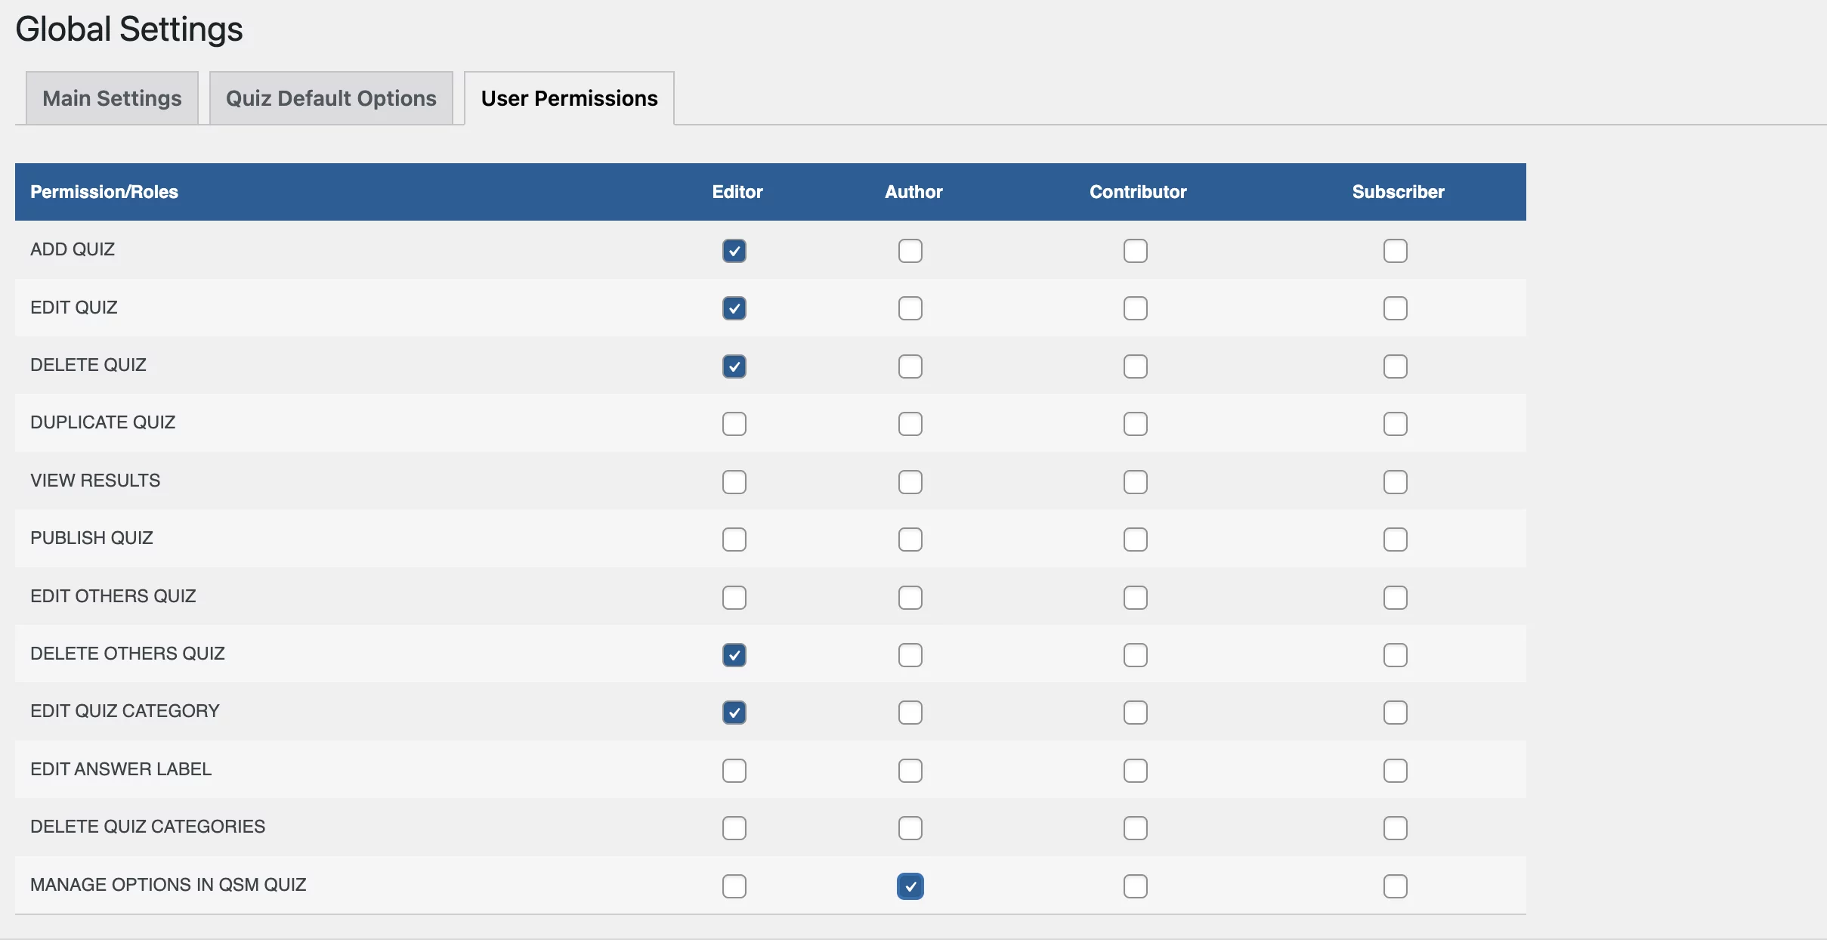Screen dimensions: 1827x943
Task: Check Author for DELETE OTHERS QUIZ
Action: (x=910, y=655)
